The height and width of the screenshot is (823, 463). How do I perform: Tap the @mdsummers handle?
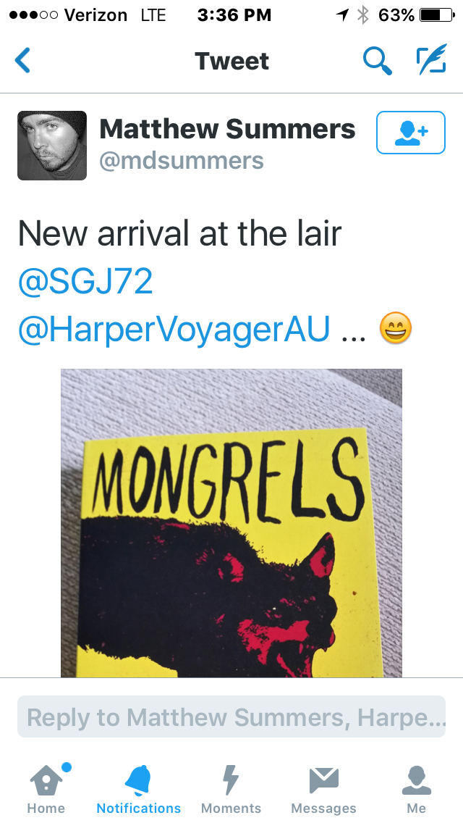pyautogui.click(x=182, y=161)
